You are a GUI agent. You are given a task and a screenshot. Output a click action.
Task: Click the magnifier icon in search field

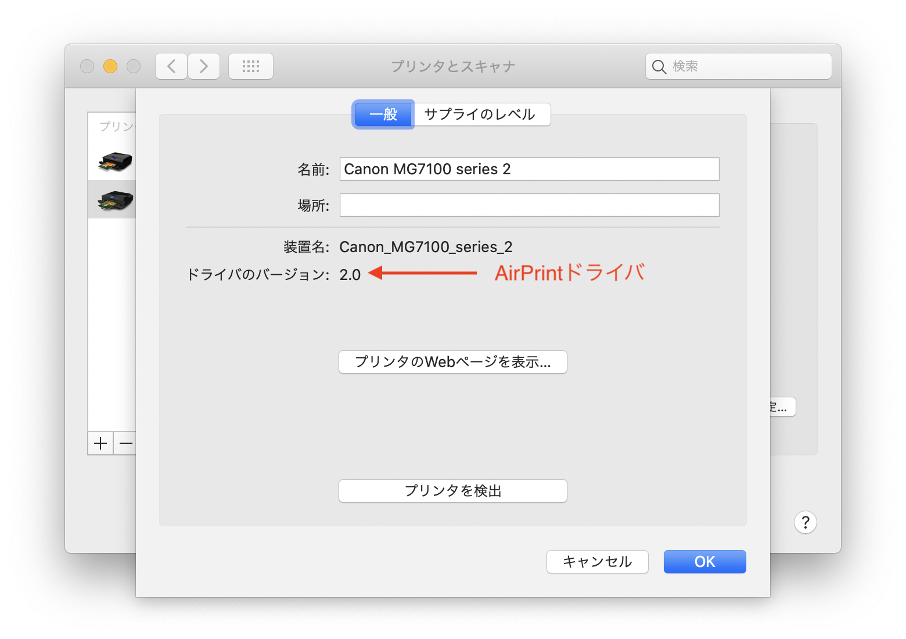click(x=659, y=67)
